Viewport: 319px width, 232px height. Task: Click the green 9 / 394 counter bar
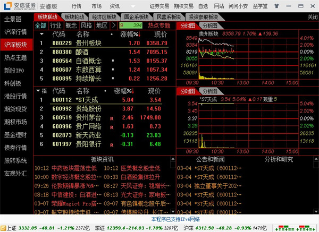(x=131, y=25)
